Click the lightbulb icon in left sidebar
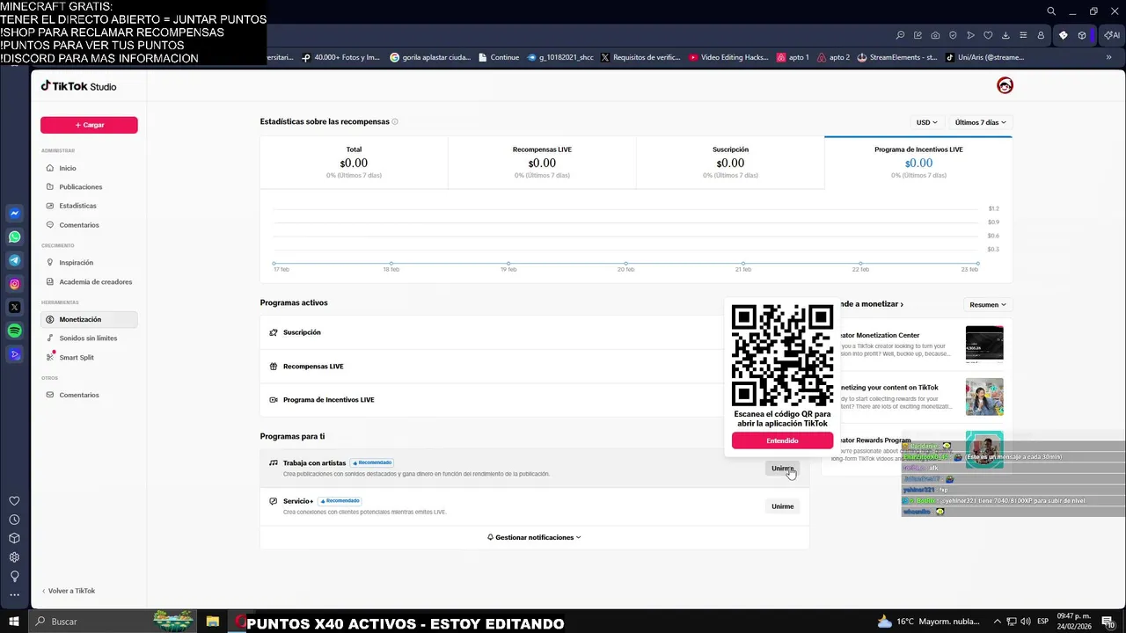The image size is (1126, 633). [x=14, y=577]
